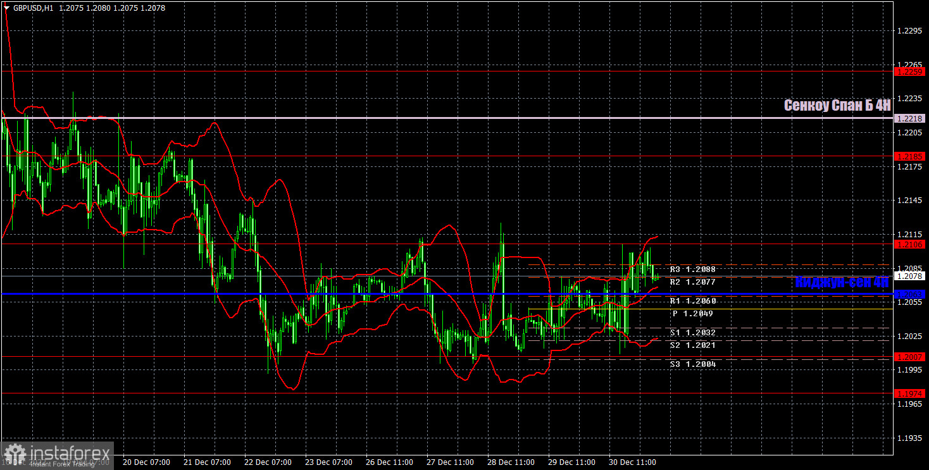Image resolution: width=929 pixels, height=470 pixels.
Task: Click the S1 1.2032 pivot label
Action: coord(693,333)
